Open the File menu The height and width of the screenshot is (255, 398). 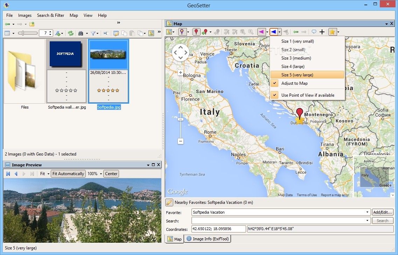(9, 15)
